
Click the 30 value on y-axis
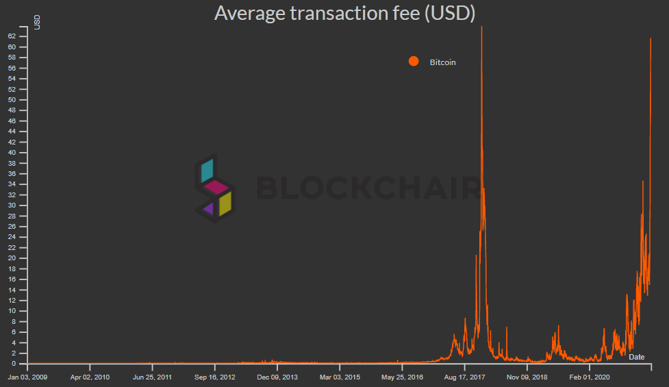tap(22, 205)
